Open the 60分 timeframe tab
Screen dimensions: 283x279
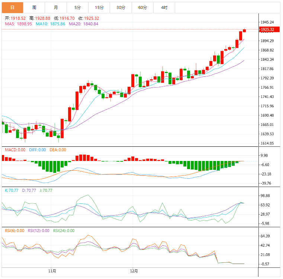pos(142,7)
